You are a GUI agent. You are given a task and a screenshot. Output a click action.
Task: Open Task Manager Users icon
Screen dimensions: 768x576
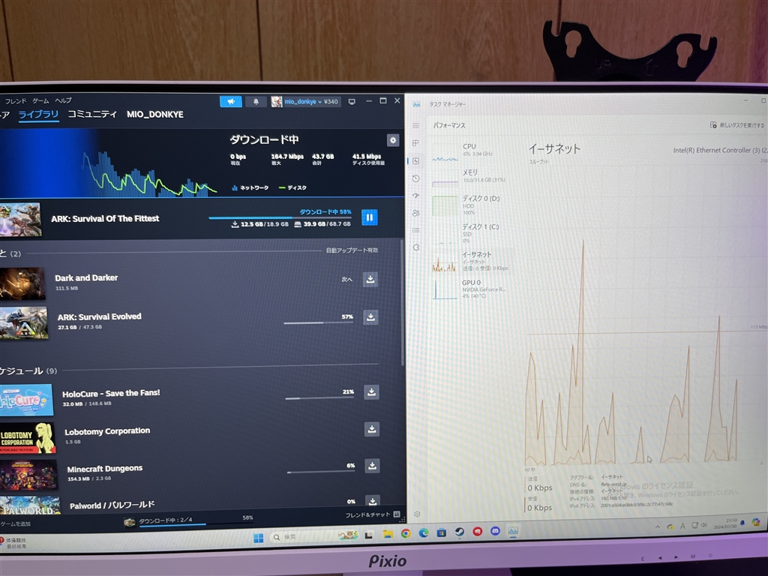(x=415, y=212)
